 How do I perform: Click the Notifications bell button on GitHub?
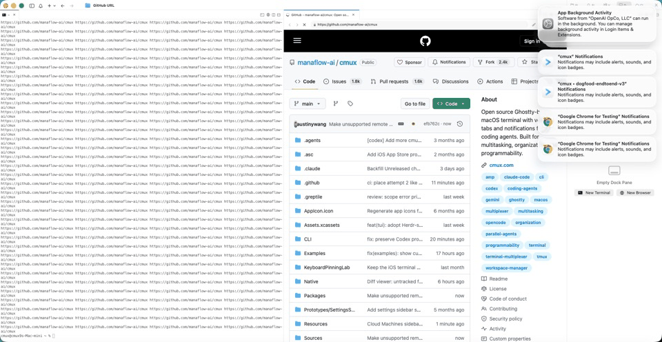(449, 62)
